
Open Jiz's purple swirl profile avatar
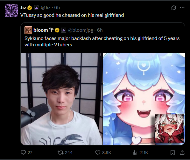[11, 11]
